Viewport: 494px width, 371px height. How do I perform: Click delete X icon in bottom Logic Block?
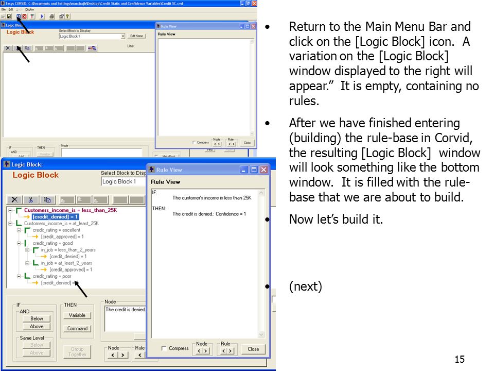(x=14, y=200)
